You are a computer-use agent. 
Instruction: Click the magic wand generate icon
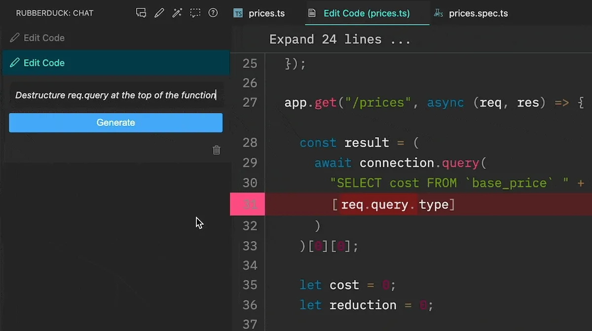coord(177,13)
